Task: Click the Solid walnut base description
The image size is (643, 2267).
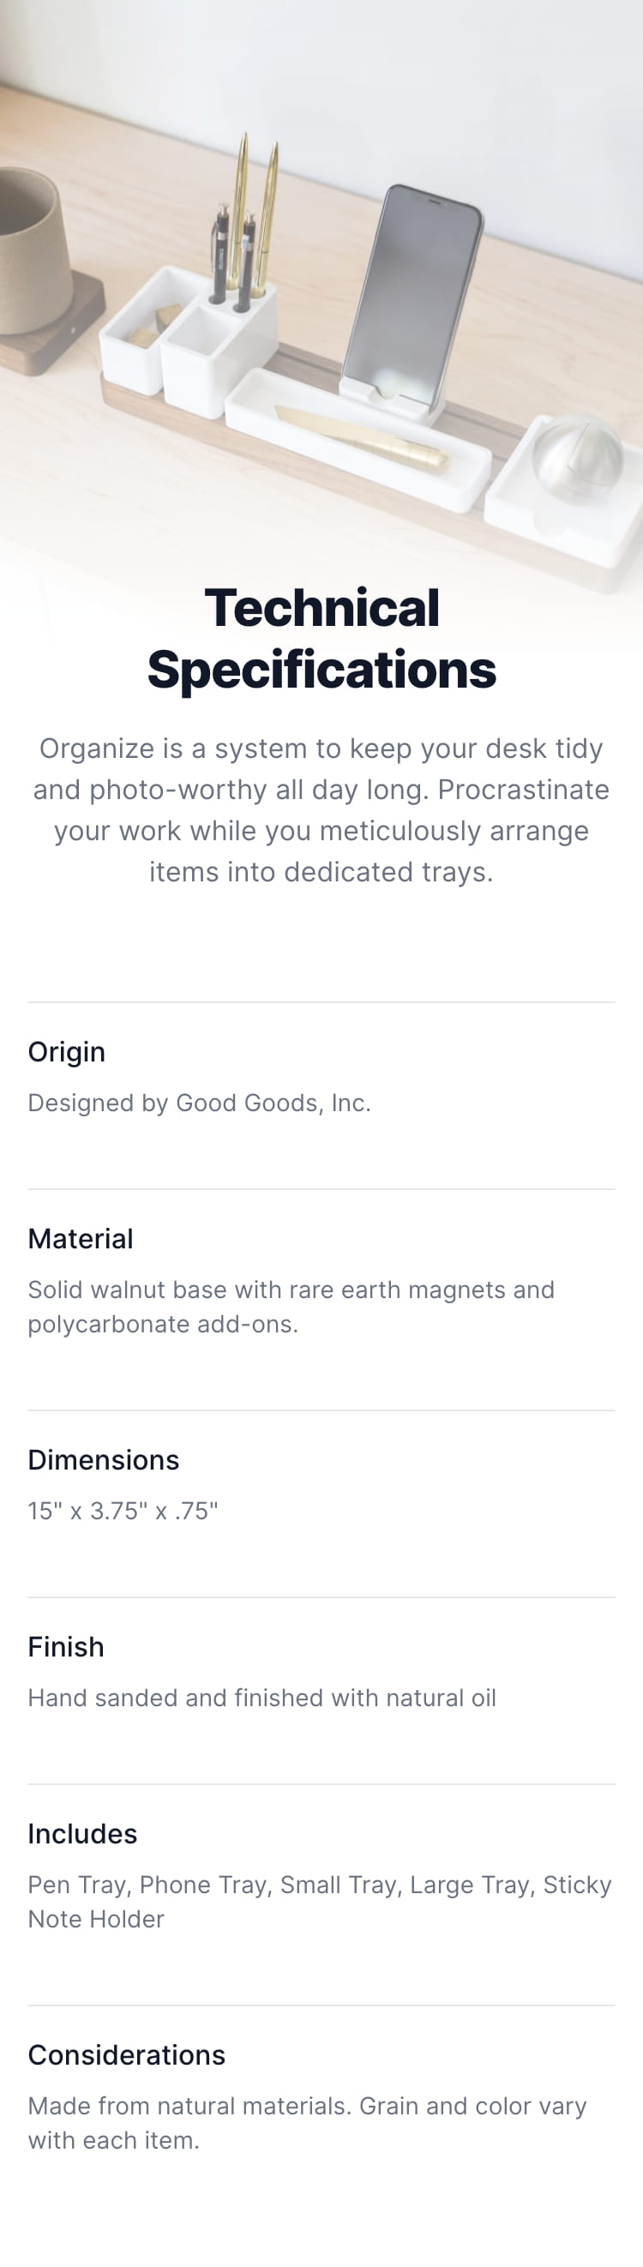Action: (x=291, y=1307)
